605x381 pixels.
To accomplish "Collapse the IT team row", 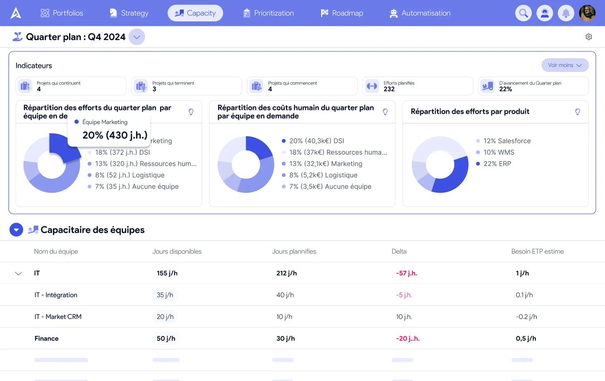I will pos(18,273).
